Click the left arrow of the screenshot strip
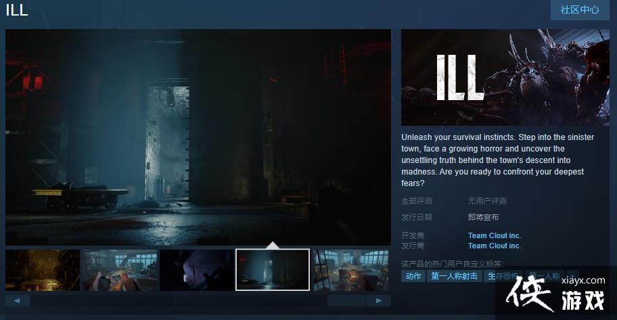 pos(18,300)
